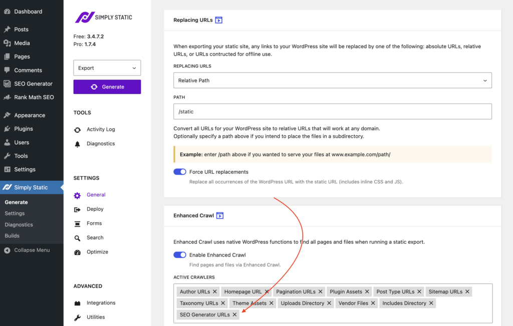Screen dimensions: 513x326
Task: Go to Rank Math SEO menu
Action: click(34, 97)
